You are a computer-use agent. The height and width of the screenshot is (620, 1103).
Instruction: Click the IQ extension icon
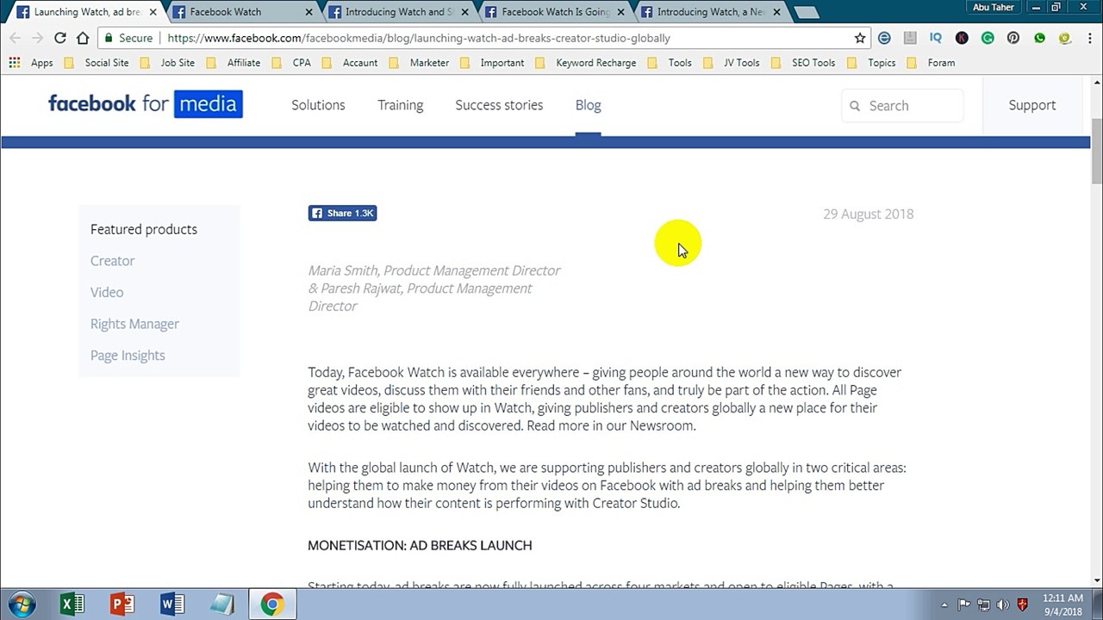(936, 38)
